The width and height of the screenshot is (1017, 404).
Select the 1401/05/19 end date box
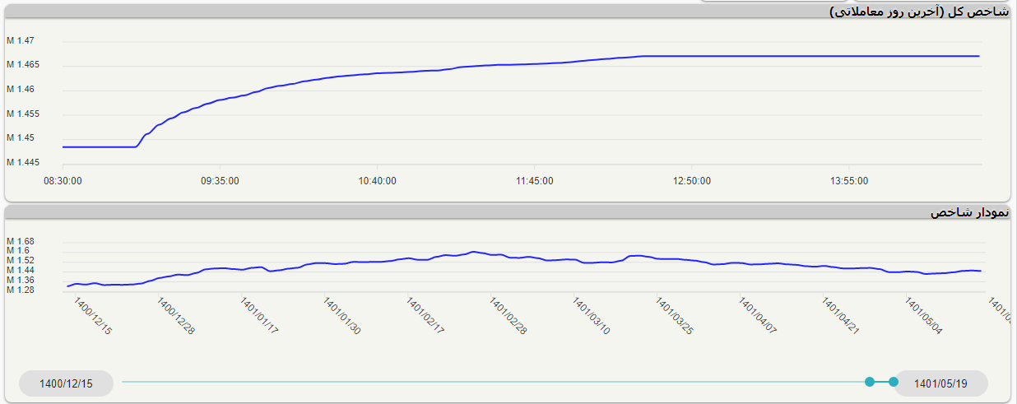pyautogui.click(x=940, y=383)
